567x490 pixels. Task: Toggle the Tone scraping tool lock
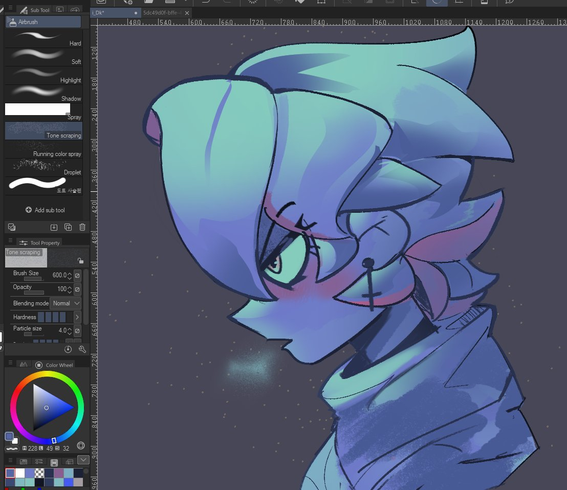pyautogui.click(x=80, y=260)
